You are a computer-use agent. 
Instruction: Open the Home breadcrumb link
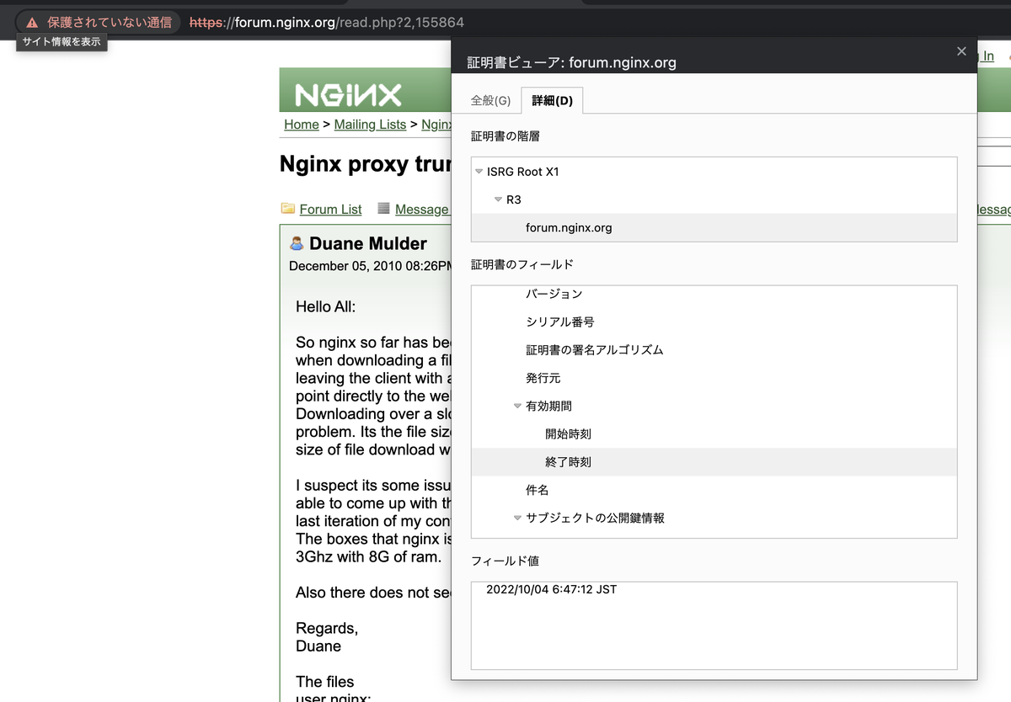point(302,124)
